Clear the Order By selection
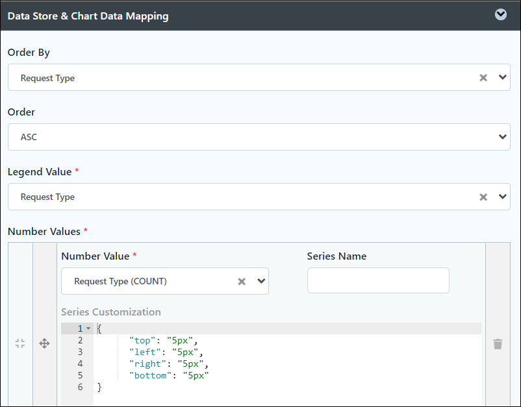Screen dimensions: 521x407 point(483,78)
